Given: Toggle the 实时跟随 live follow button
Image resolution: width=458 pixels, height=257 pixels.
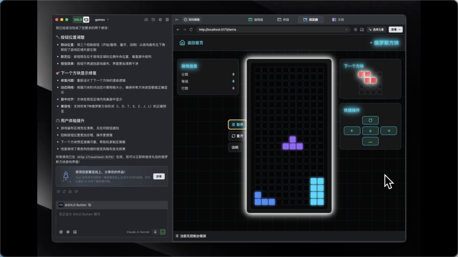Looking at the screenshot, I should click(x=192, y=20).
